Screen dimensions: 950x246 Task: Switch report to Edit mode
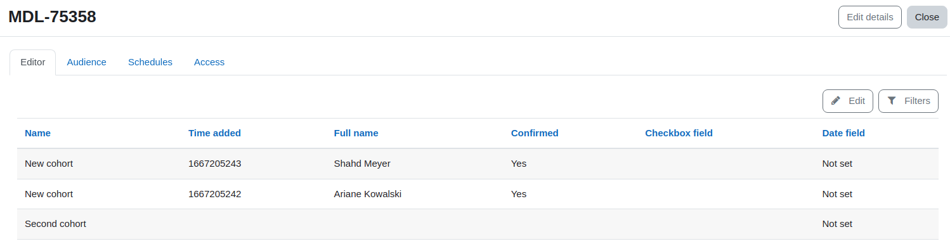pos(848,101)
